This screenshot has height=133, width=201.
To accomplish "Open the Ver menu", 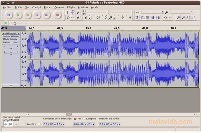I will (x=27, y=7).
